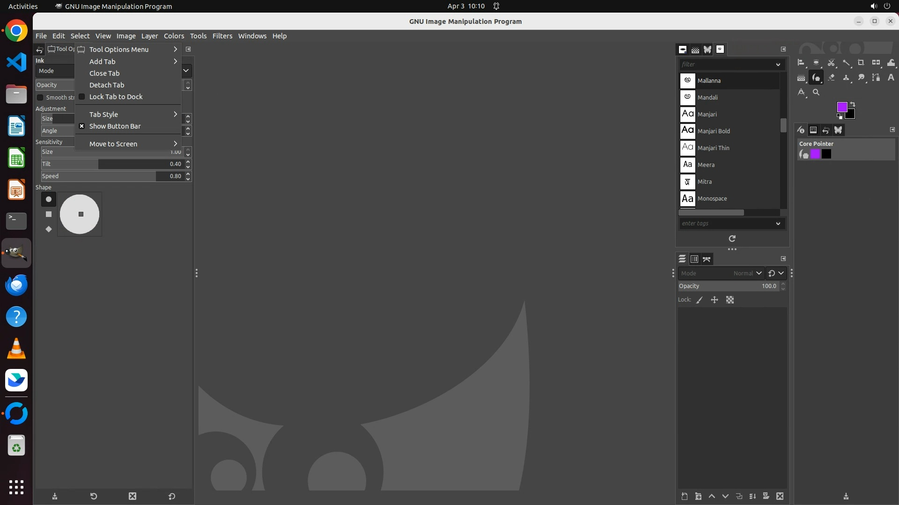899x505 pixels.
Task: Click the rescan font list refresh icon
Action: 732,238
